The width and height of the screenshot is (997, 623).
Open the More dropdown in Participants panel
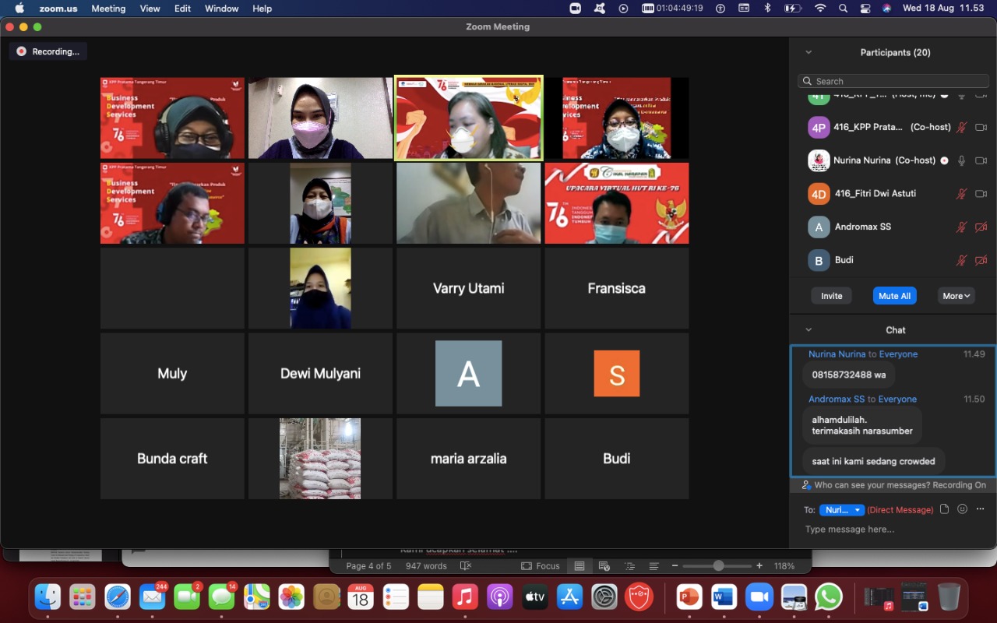pyautogui.click(x=956, y=296)
